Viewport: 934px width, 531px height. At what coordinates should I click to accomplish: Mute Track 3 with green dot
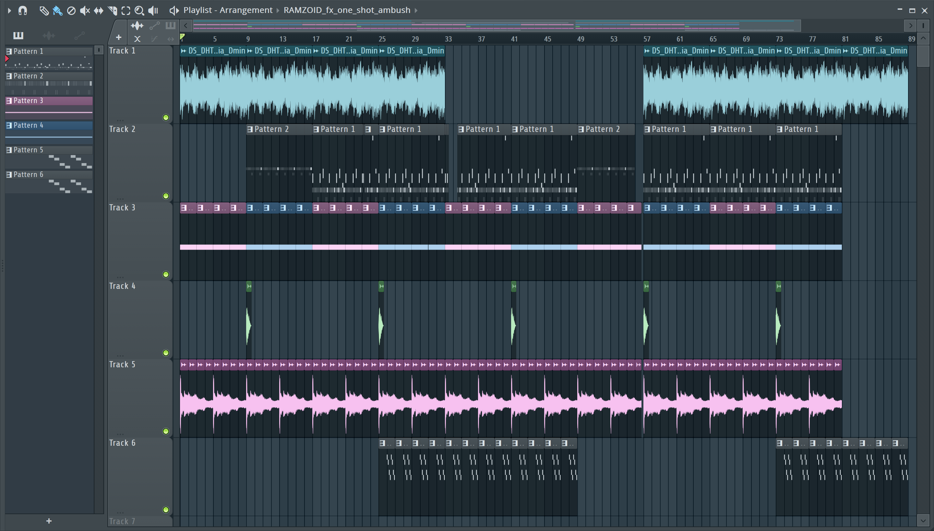coord(166,274)
